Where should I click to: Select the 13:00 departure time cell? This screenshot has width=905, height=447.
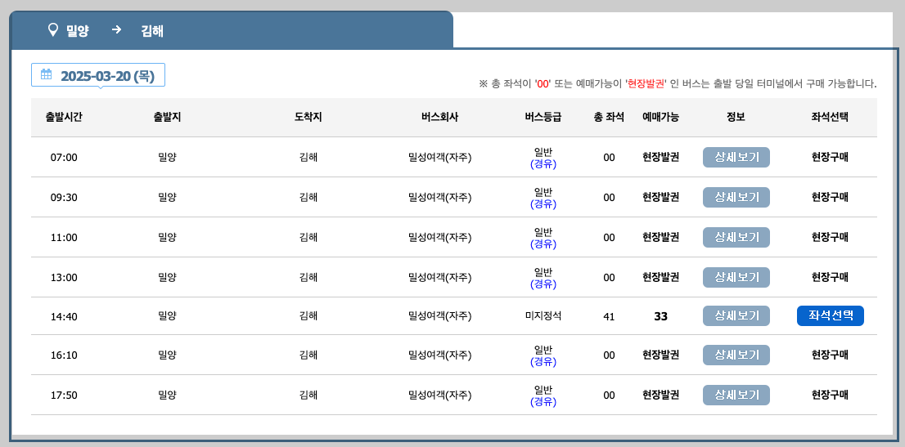click(64, 278)
